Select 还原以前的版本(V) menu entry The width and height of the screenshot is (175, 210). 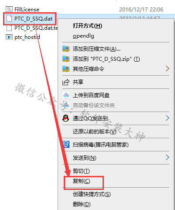tap(94, 132)
